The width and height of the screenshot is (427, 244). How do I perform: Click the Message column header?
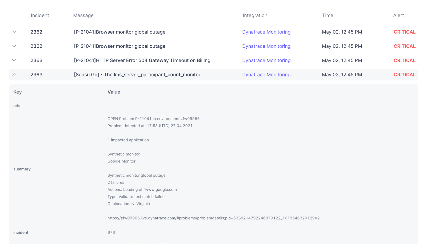pos(83,15)
